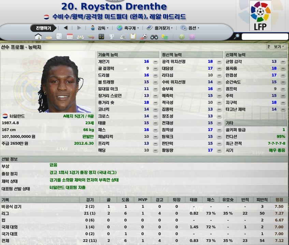Sort records by the MVP column header
This screenshot has height=245, width=289.
coord(143,200)
